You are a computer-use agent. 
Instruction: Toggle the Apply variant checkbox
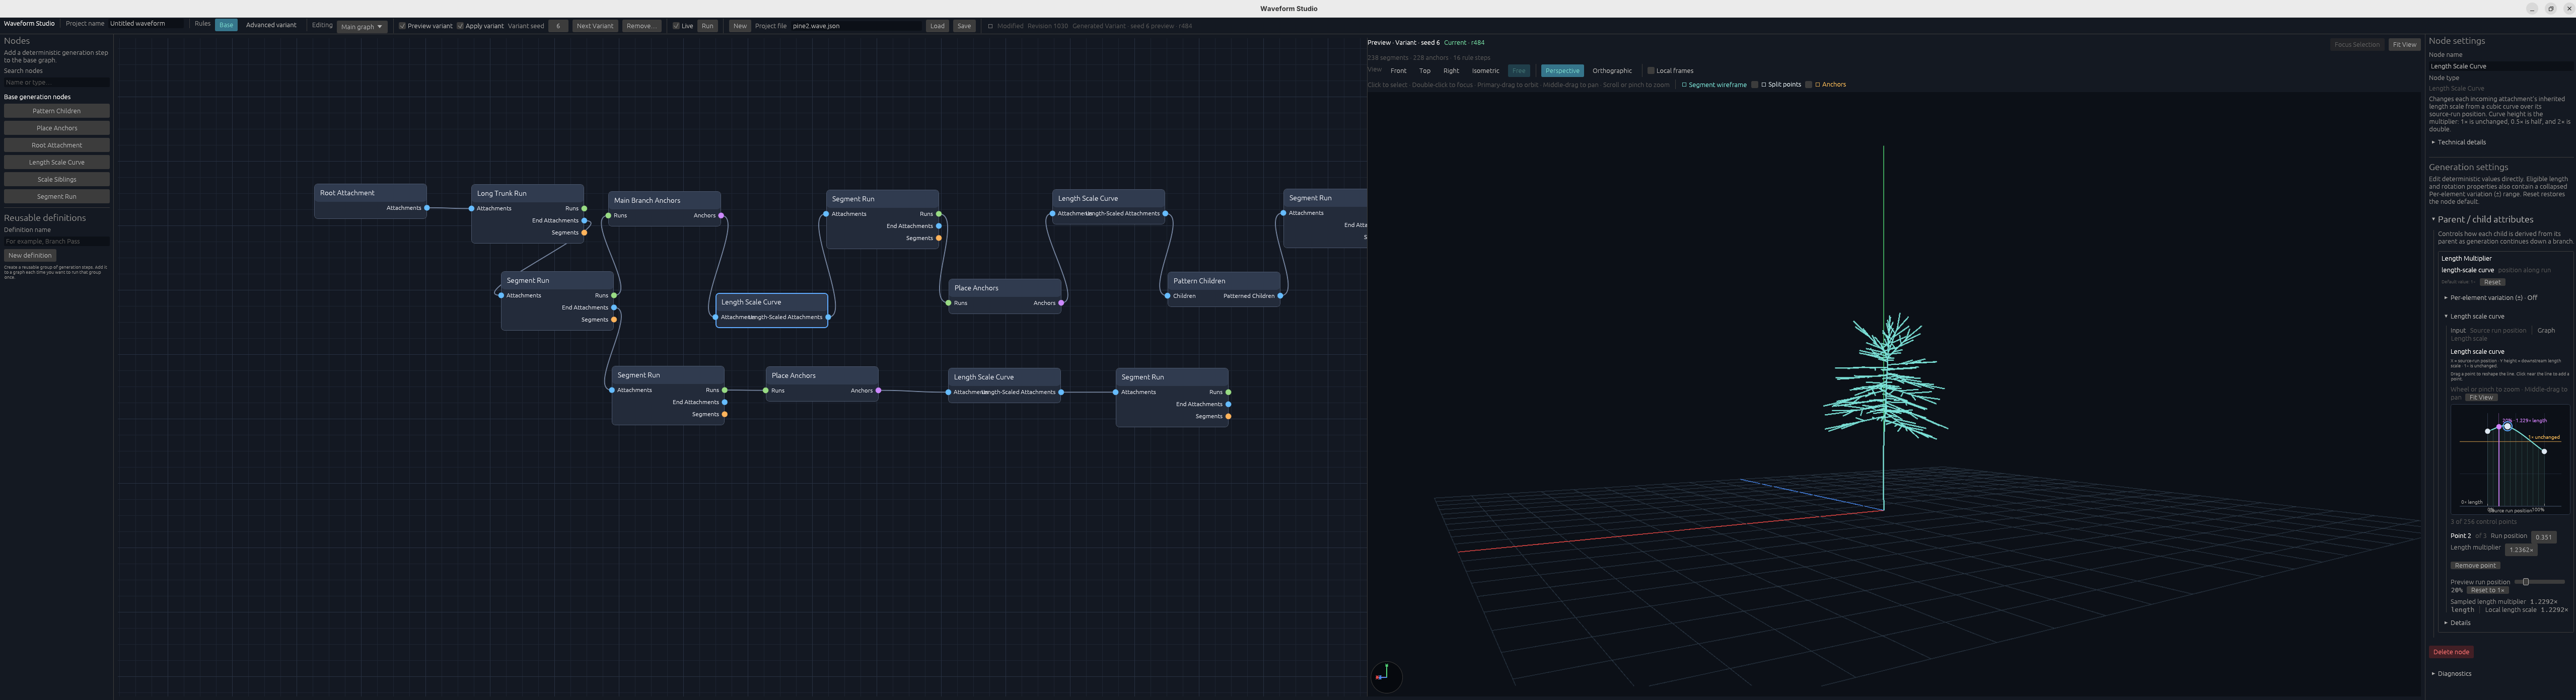coord(460,26)
